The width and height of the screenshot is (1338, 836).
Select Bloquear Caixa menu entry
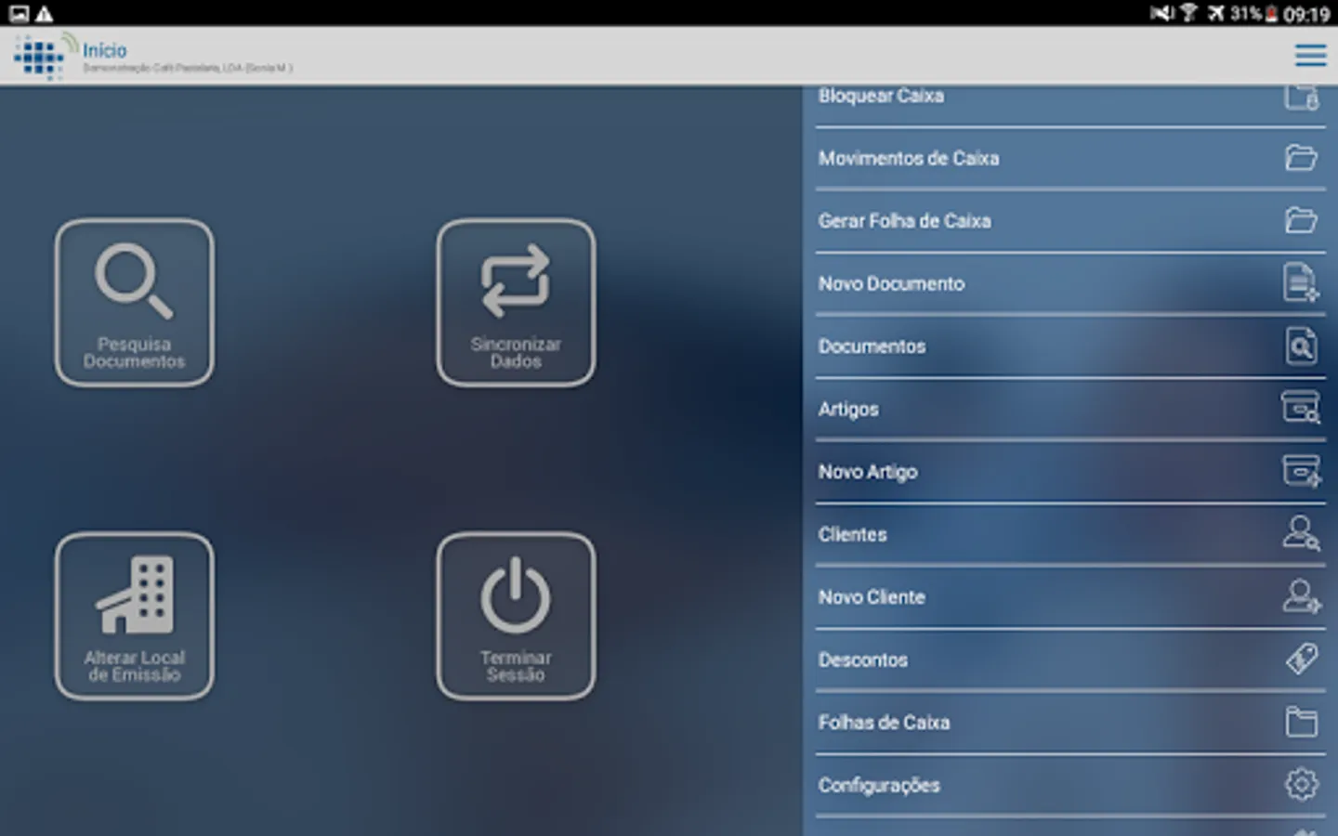click(1069, 105)
